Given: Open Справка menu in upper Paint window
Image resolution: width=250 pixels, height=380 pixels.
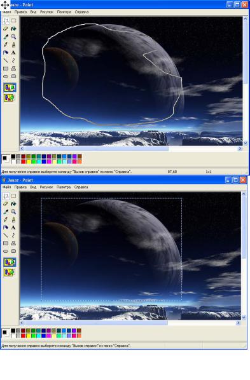Looking at the screenshot, I should (x=81, y=11).
